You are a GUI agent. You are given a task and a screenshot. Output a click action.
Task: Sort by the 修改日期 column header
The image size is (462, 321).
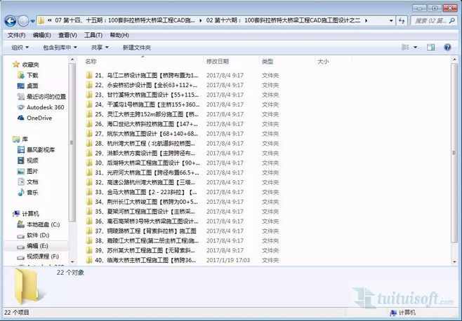pyautogui.click(x=218, y=62)
